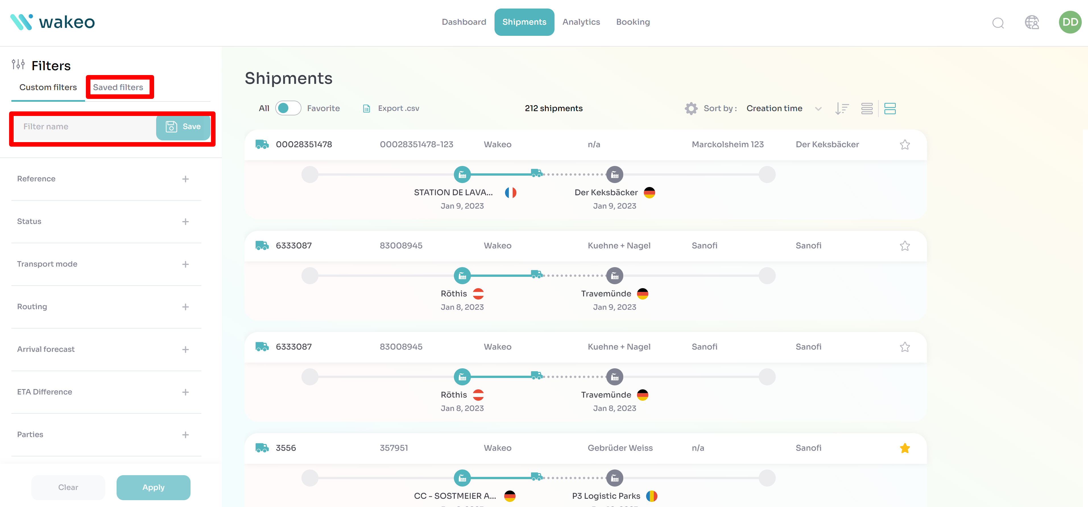
Task: Switch to compact list view icon
Action: [x=867, y=109]
